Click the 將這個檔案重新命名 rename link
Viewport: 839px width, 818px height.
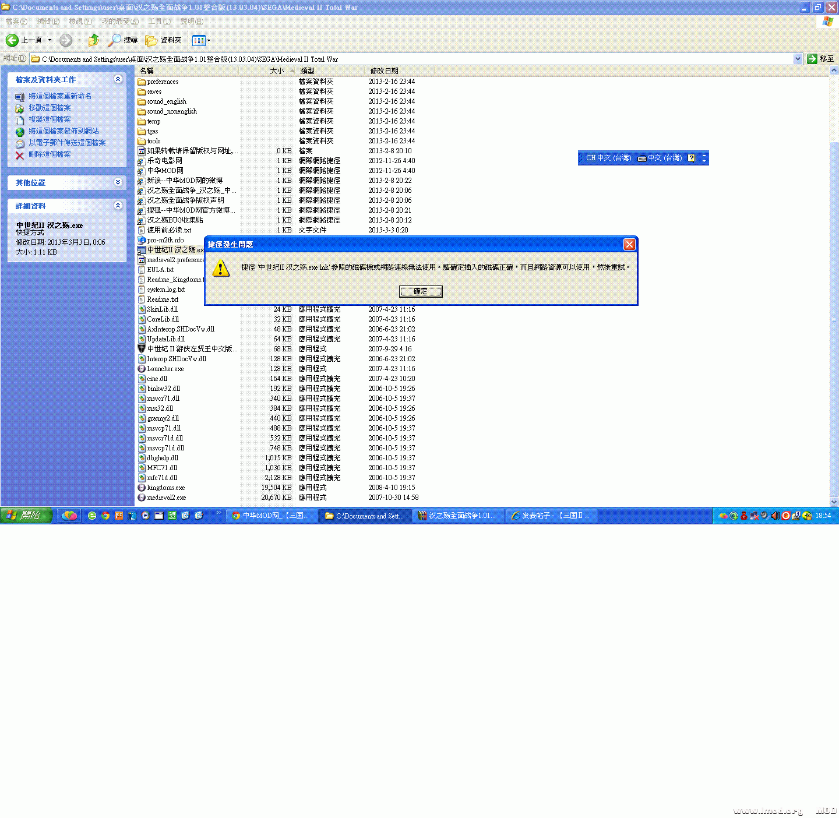60,96
